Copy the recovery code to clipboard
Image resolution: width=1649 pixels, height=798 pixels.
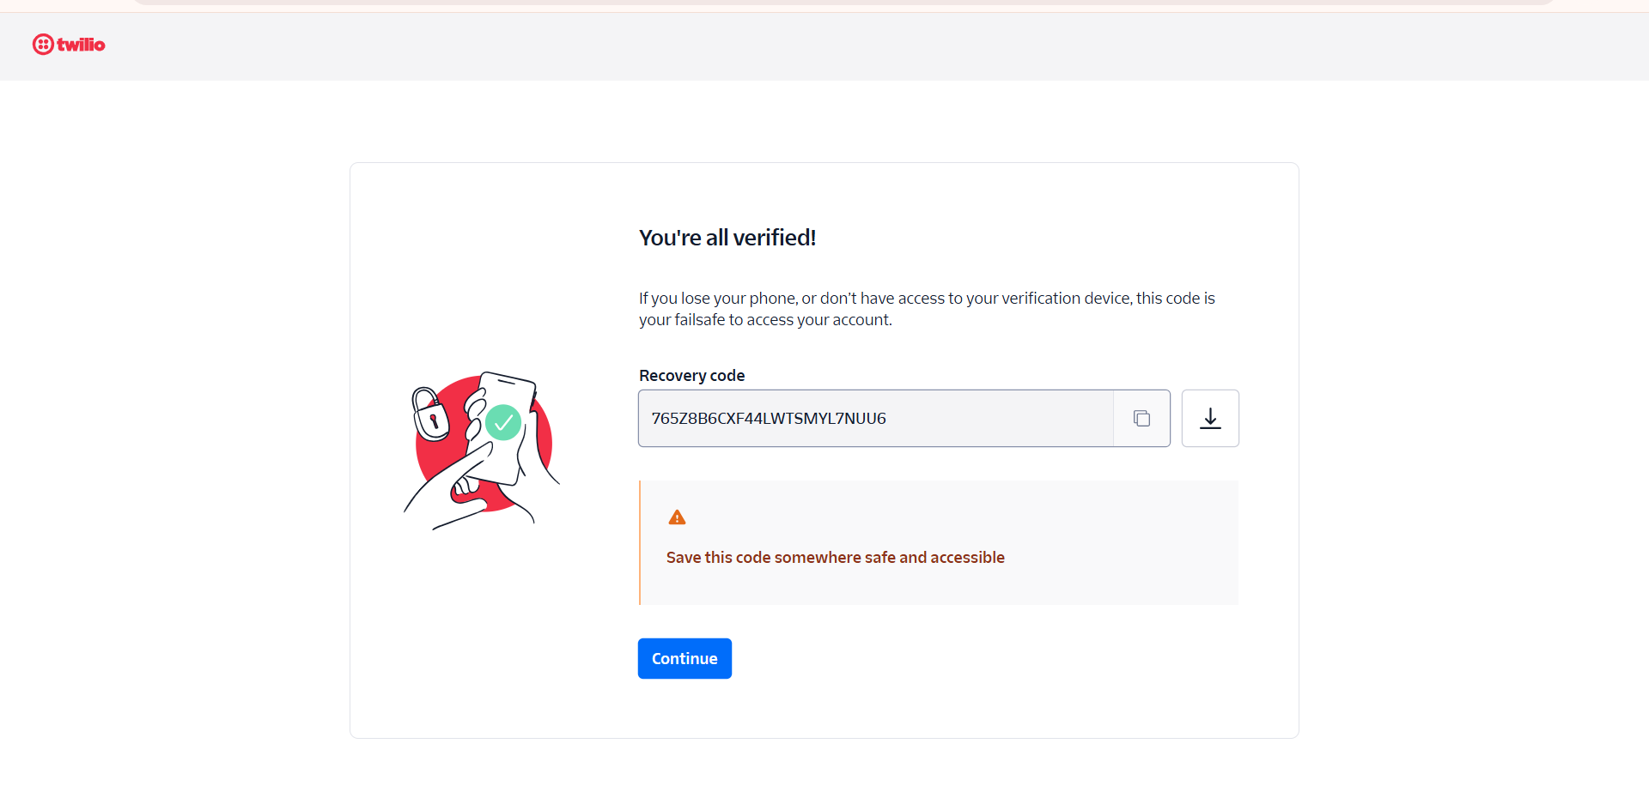(x=1141, y=419)
